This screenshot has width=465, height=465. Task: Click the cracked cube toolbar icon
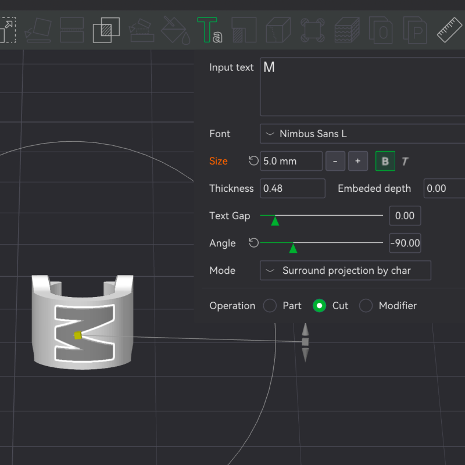click(x=278, y=30)
